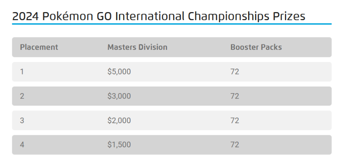Click the $3,000 prize cell

[119, 96]
